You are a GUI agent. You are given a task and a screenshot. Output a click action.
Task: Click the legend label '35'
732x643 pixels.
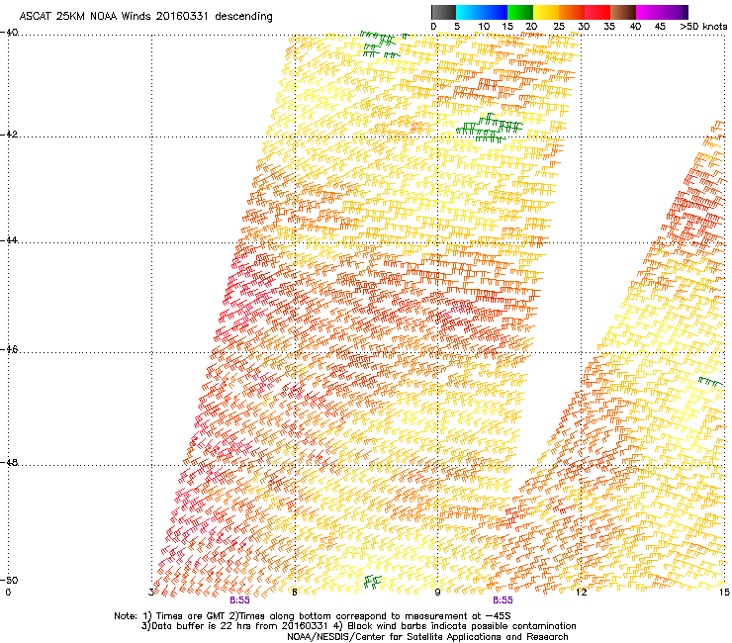pyautogui.click(x=609, y=26)
